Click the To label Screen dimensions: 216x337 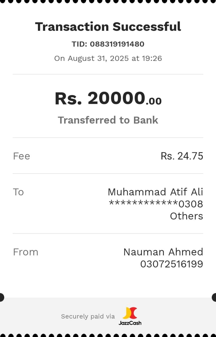(x=18, y=192)
